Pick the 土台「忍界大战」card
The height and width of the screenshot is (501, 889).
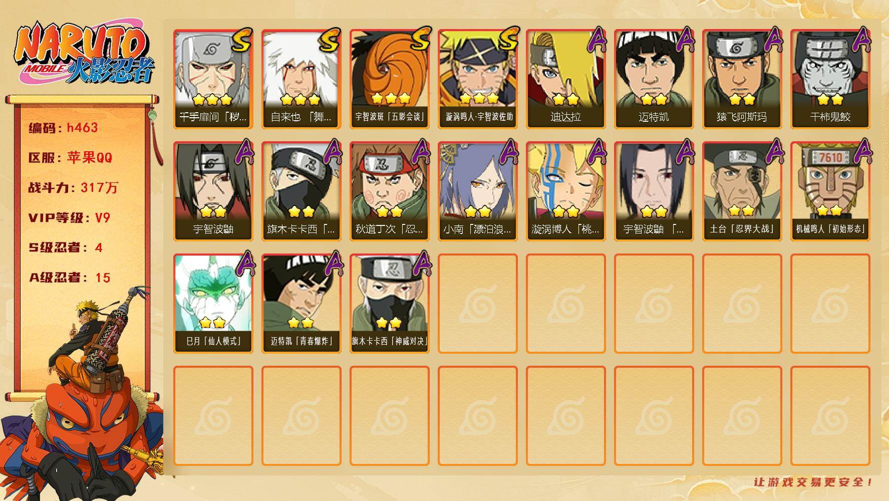pos(742,191)
